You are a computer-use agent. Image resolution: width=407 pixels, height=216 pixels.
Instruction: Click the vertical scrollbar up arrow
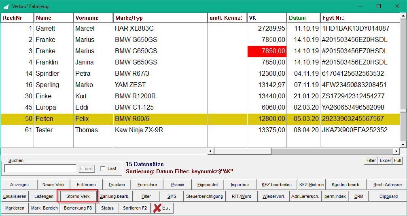pyautogui.click(x=403, y=16)
